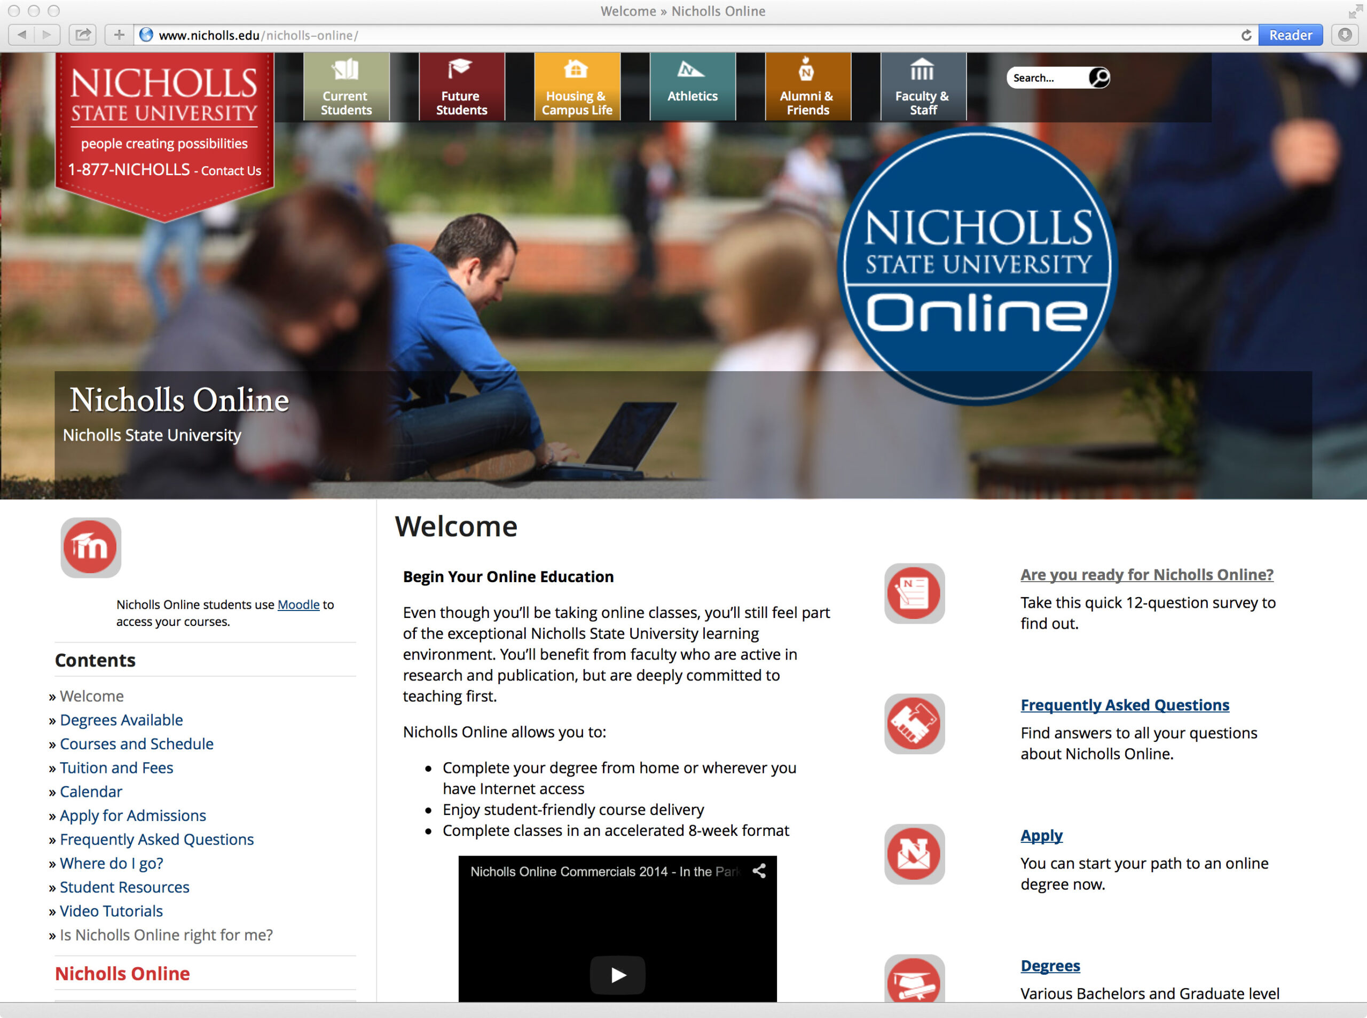The image size is (1367, 1018).
Task: Click the survey notepad icon
Action: (914, 593)
